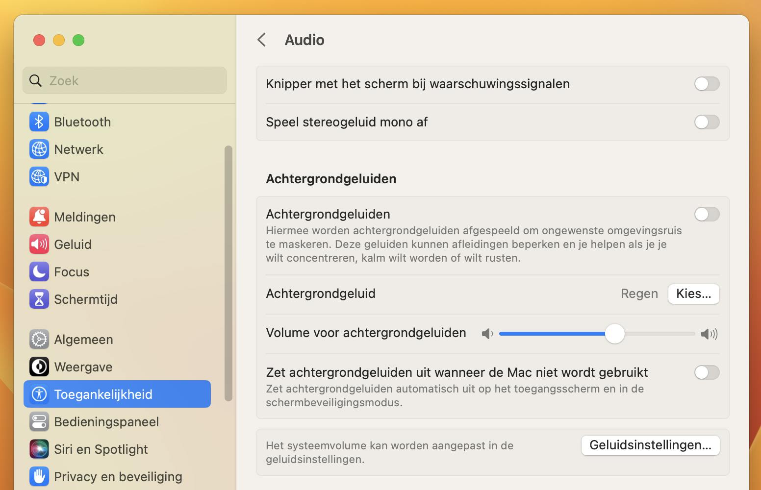The width and height of the screenshot is (761, 490).
Task: Click the Zoek search field
Action: coord(132,81)
